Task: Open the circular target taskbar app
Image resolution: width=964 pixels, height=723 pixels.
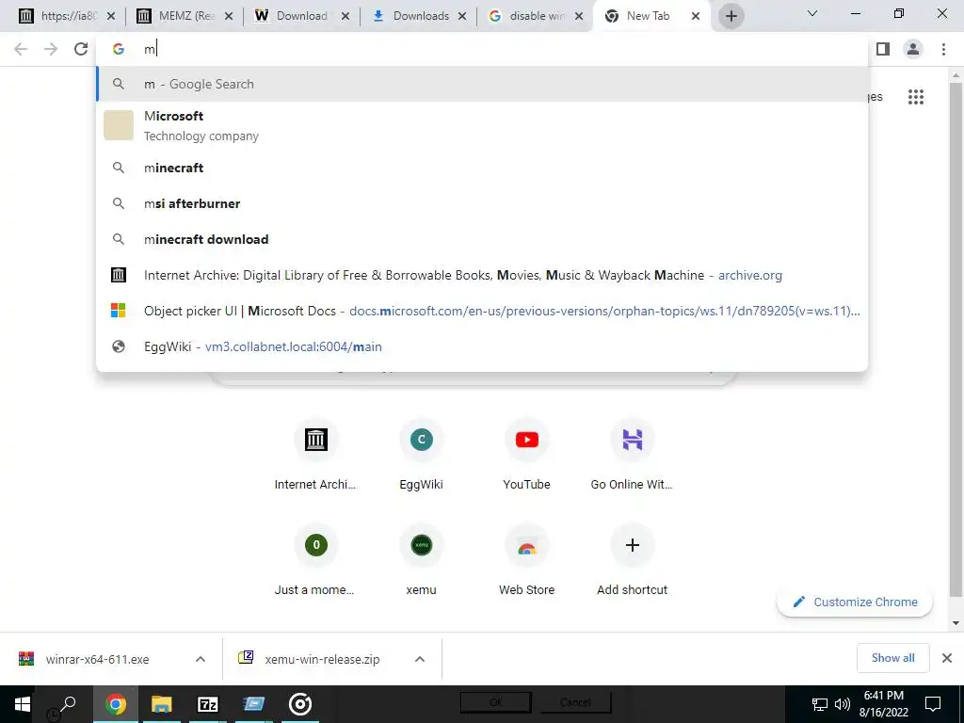Action: 300,704
